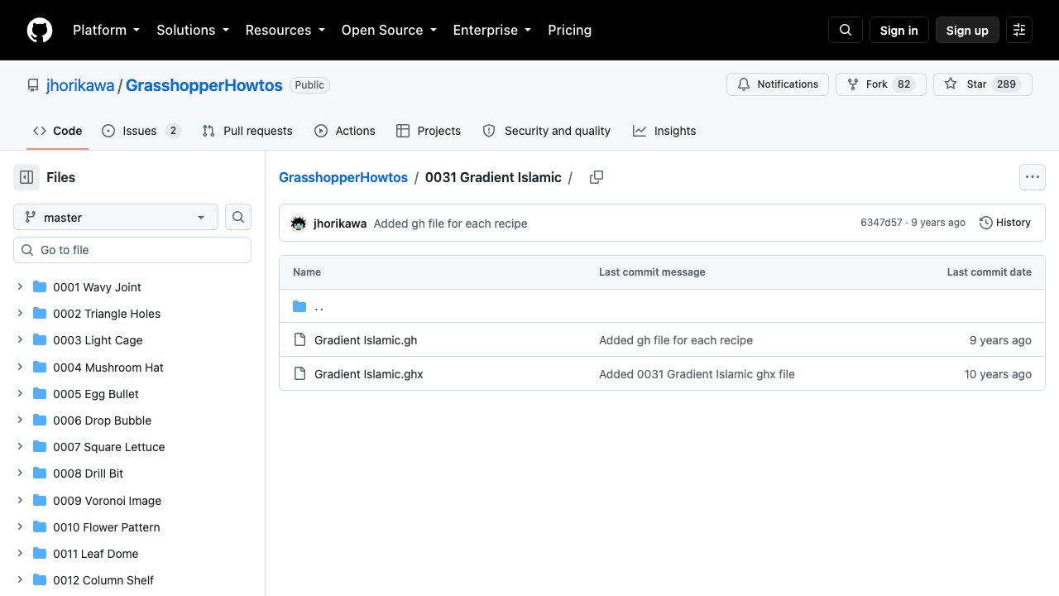This screenshot has width=1059, height=596.
Task: Open the Insights tab
Action: [x=664, y=131]
